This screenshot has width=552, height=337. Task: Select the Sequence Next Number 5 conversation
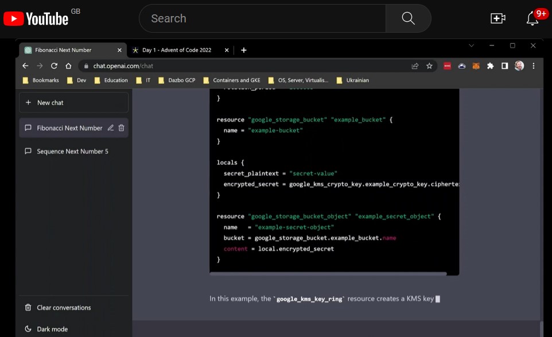[72, 152]
